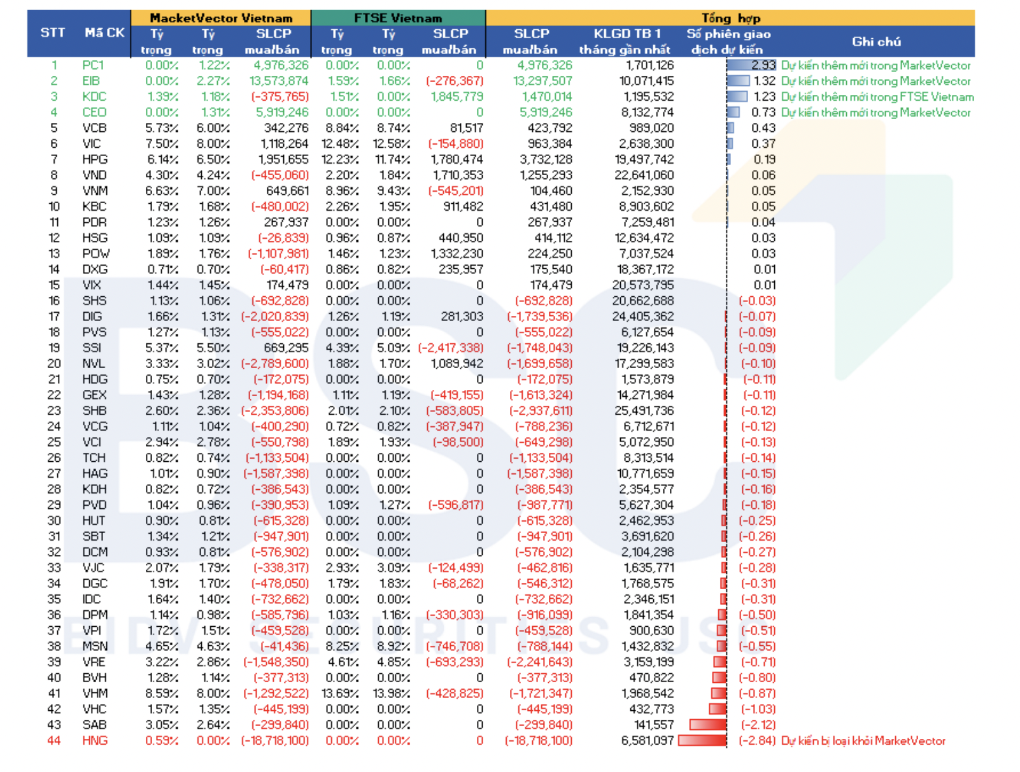Select ticker cell 'DCM'
1020x772 pixels.
95,552
